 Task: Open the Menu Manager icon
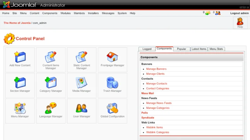pyautogui.click(x=20, y=108)
